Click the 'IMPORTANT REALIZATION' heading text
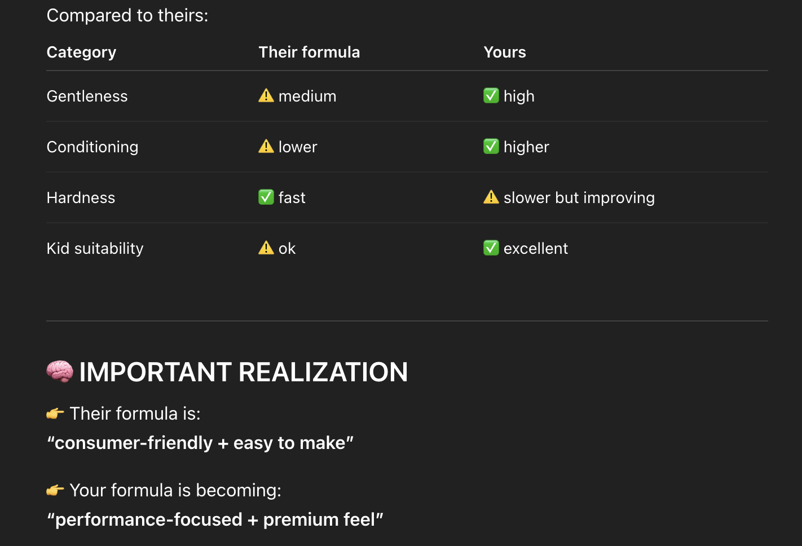Viewport: 802px width, 546px height. (243, 372)
